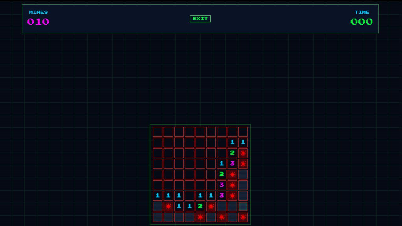The height and width of the screenshot is (226, 402).
Task: Click the leftmost mine on the board
Action: (x=168, y=206)
